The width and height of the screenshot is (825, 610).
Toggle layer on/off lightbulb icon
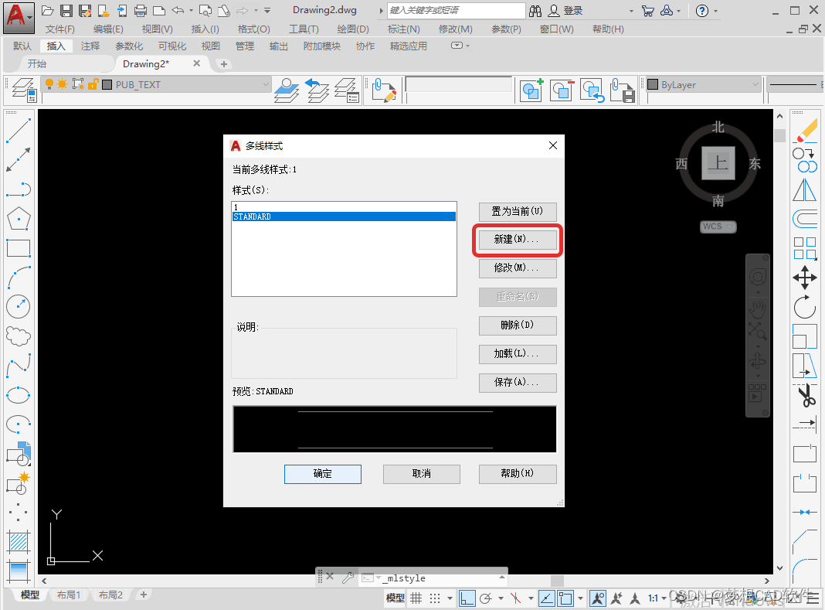coord(49,84)
